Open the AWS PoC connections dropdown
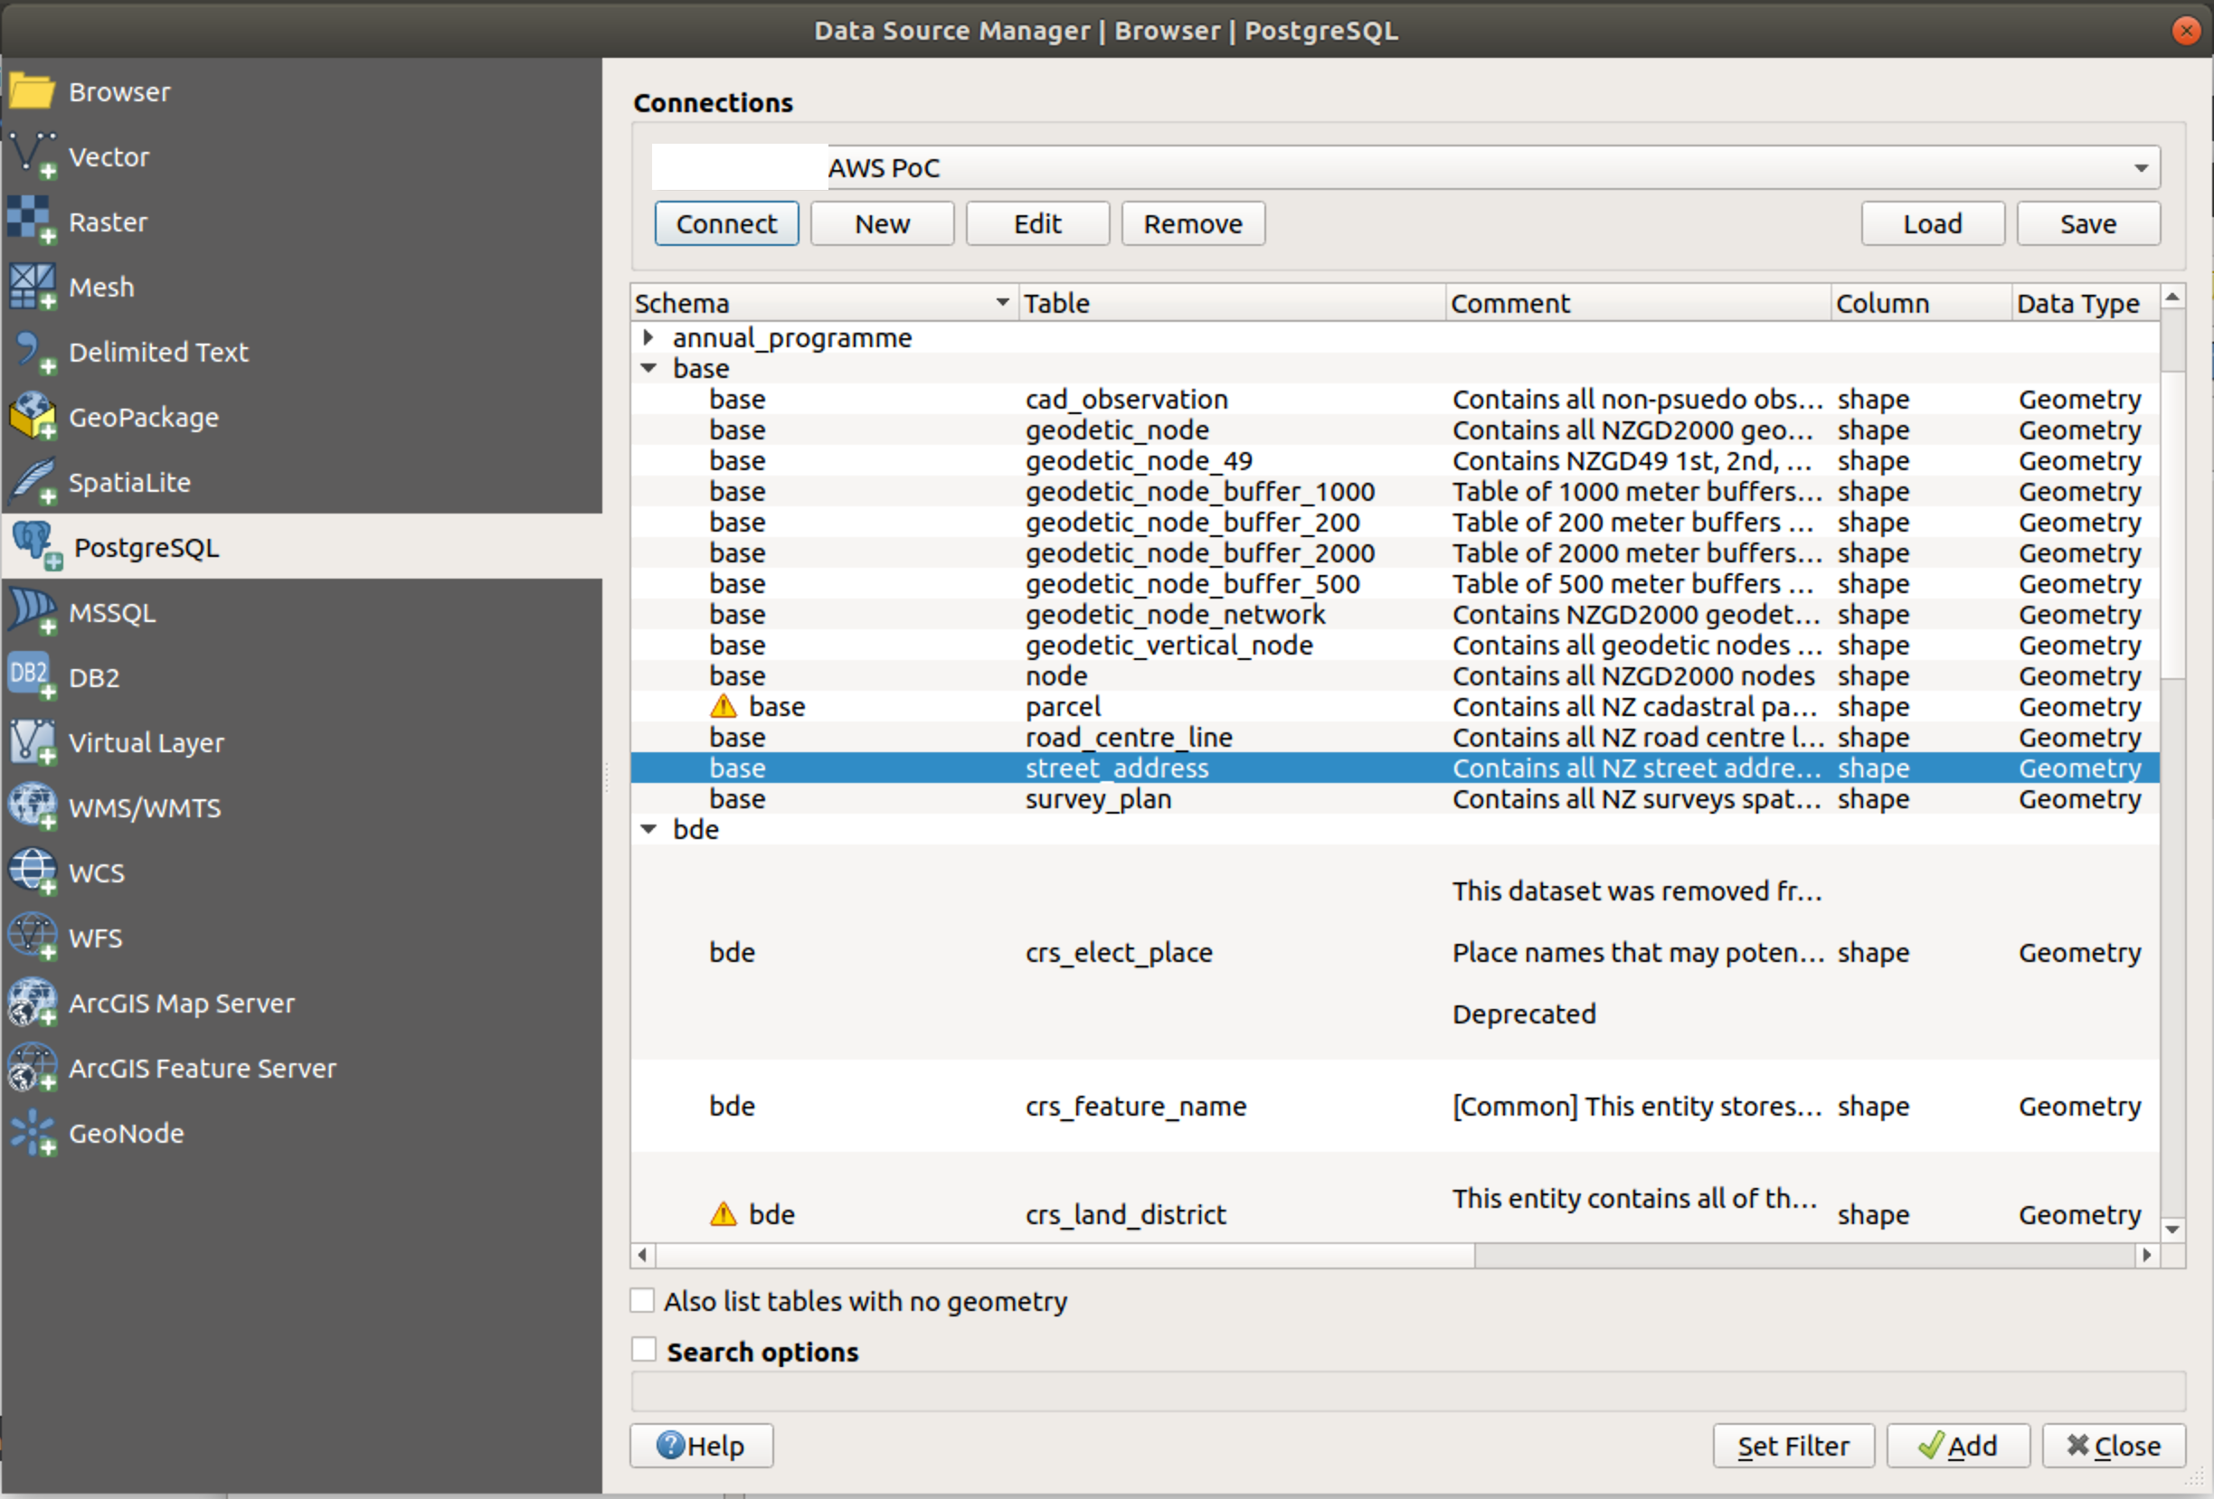This screenshot has height=1499, width=2214. [x=2141, y=167]
